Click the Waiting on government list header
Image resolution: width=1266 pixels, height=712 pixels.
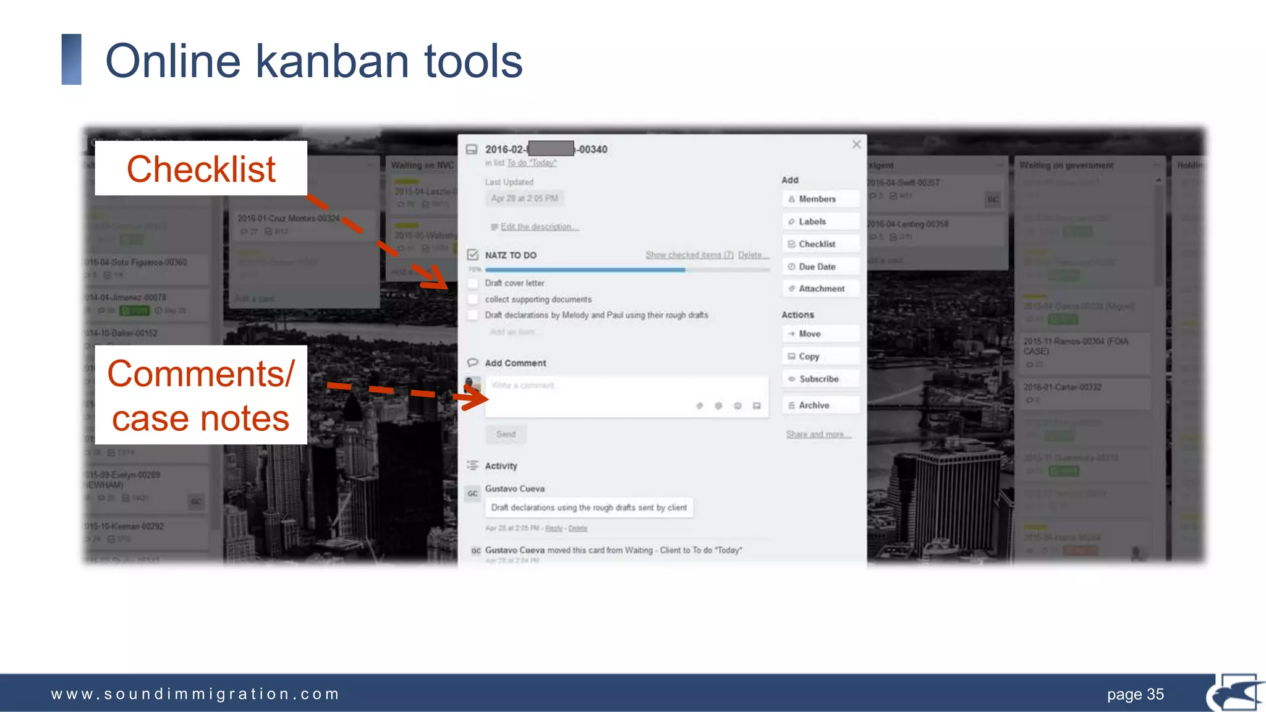click(x=1066, y=166)
